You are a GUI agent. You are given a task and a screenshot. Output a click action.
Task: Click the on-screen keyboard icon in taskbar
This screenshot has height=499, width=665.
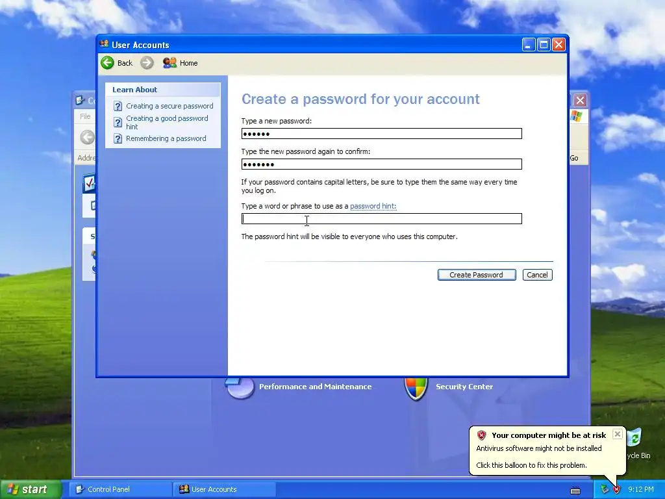click(x=575, y=490)
